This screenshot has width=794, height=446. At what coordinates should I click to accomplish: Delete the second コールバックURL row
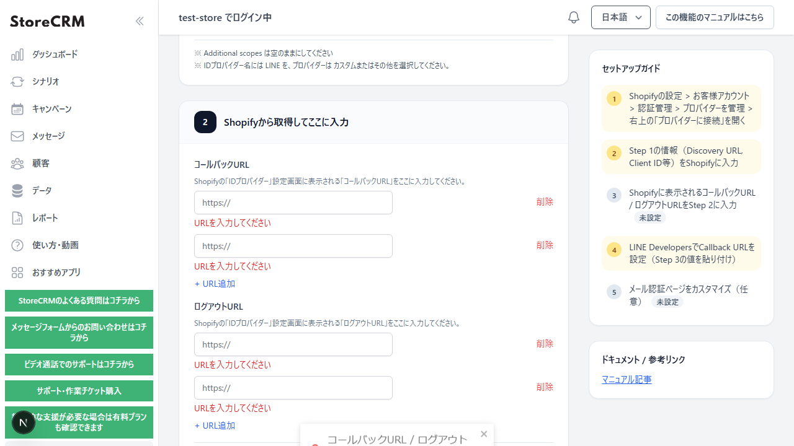(x=545, y=245)
